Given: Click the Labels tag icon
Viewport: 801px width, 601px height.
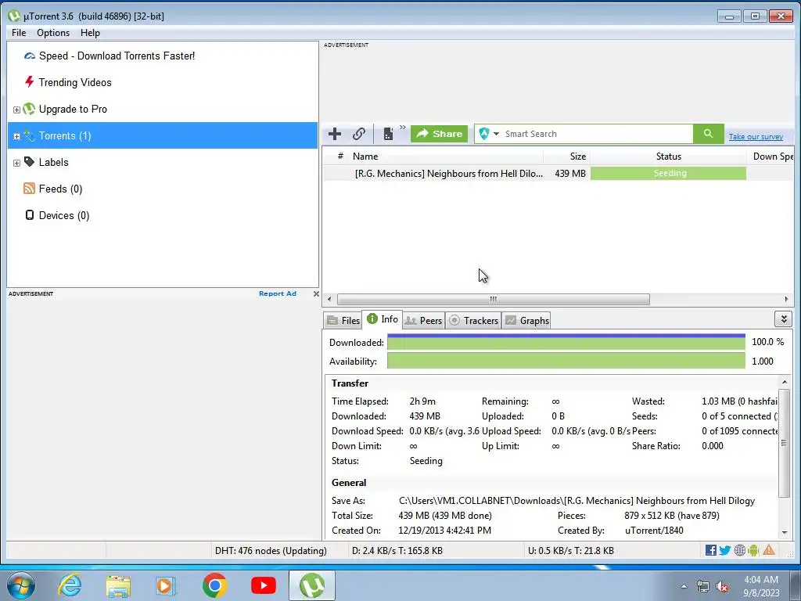Looking at the screenshot, I should click(x=30, y=161).
